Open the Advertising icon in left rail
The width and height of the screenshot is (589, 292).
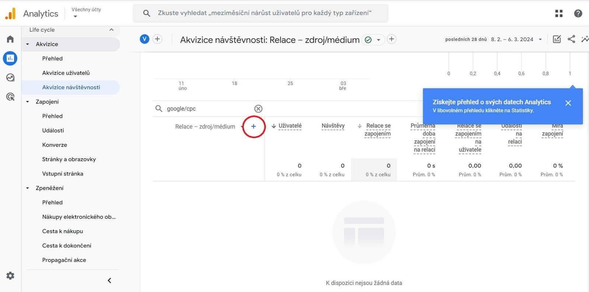point(10,97)
